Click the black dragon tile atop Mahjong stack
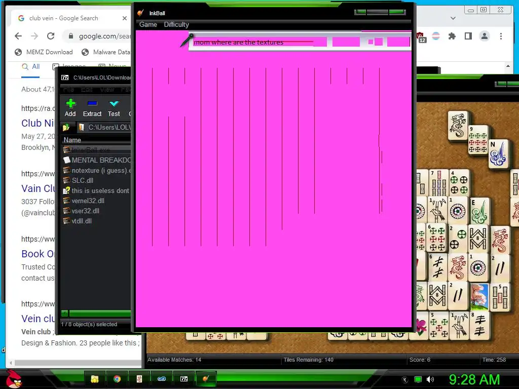This screenshot has height=389, width=519. click(x=458, y=126)
